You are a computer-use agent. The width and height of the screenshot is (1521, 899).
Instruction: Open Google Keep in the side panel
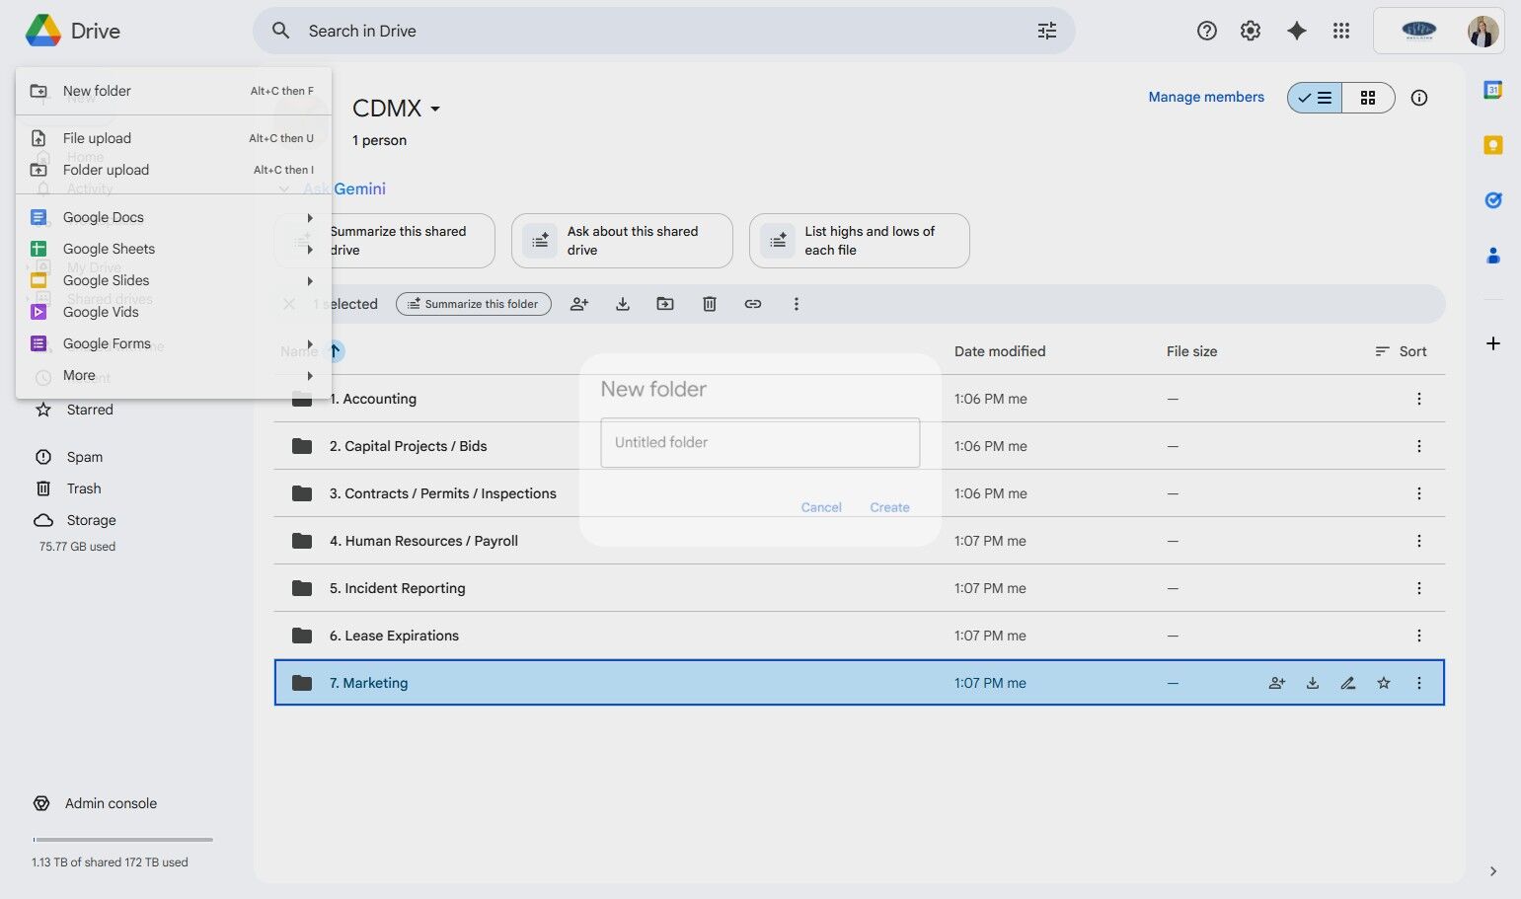pos(1492,145)
